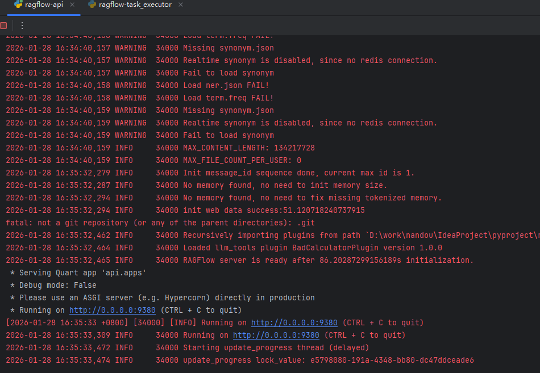
Task: Stop the running ragflow-api process
Action: tap(3, 26)
